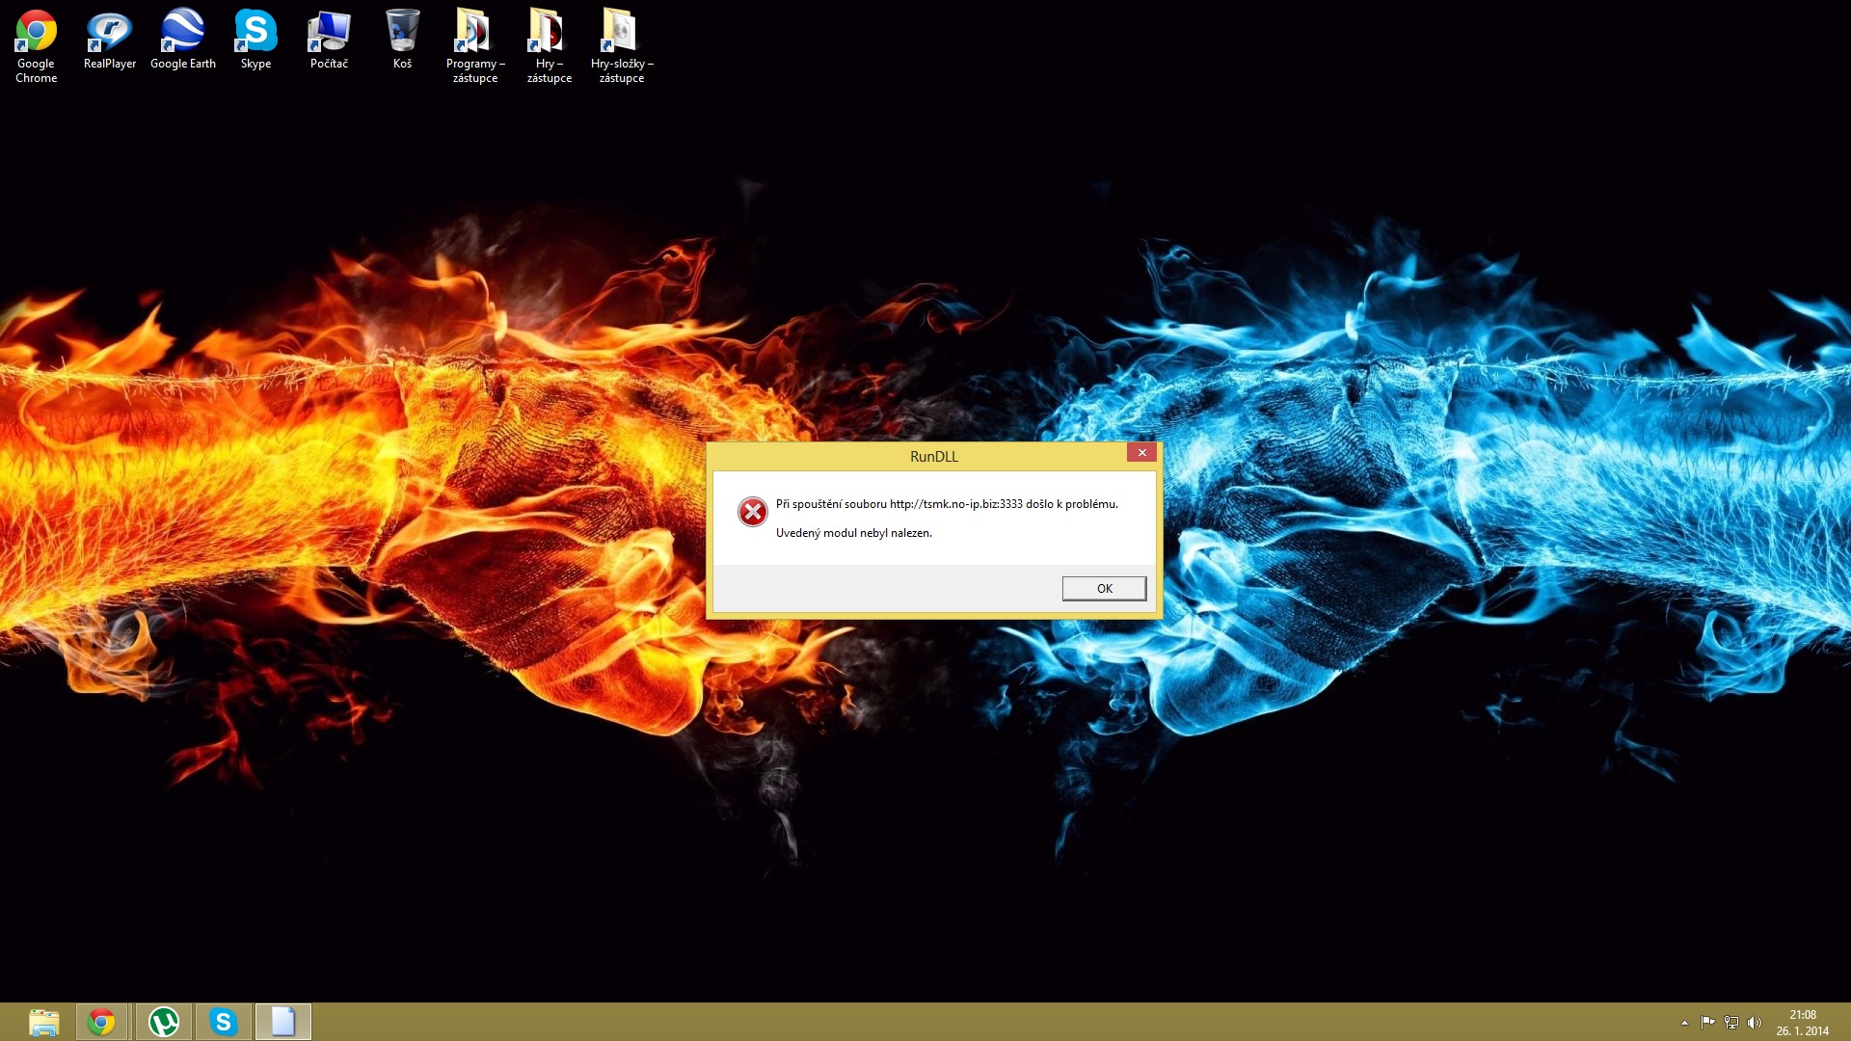1851x1041 pixels.
Task: Open the Hry – zástupce folder
Action: click(549, 34)
